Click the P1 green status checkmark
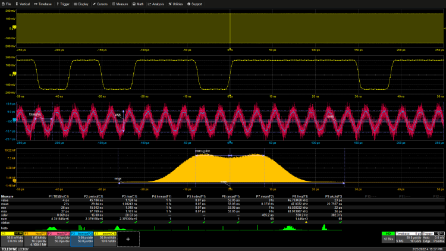 pos(67,222)
